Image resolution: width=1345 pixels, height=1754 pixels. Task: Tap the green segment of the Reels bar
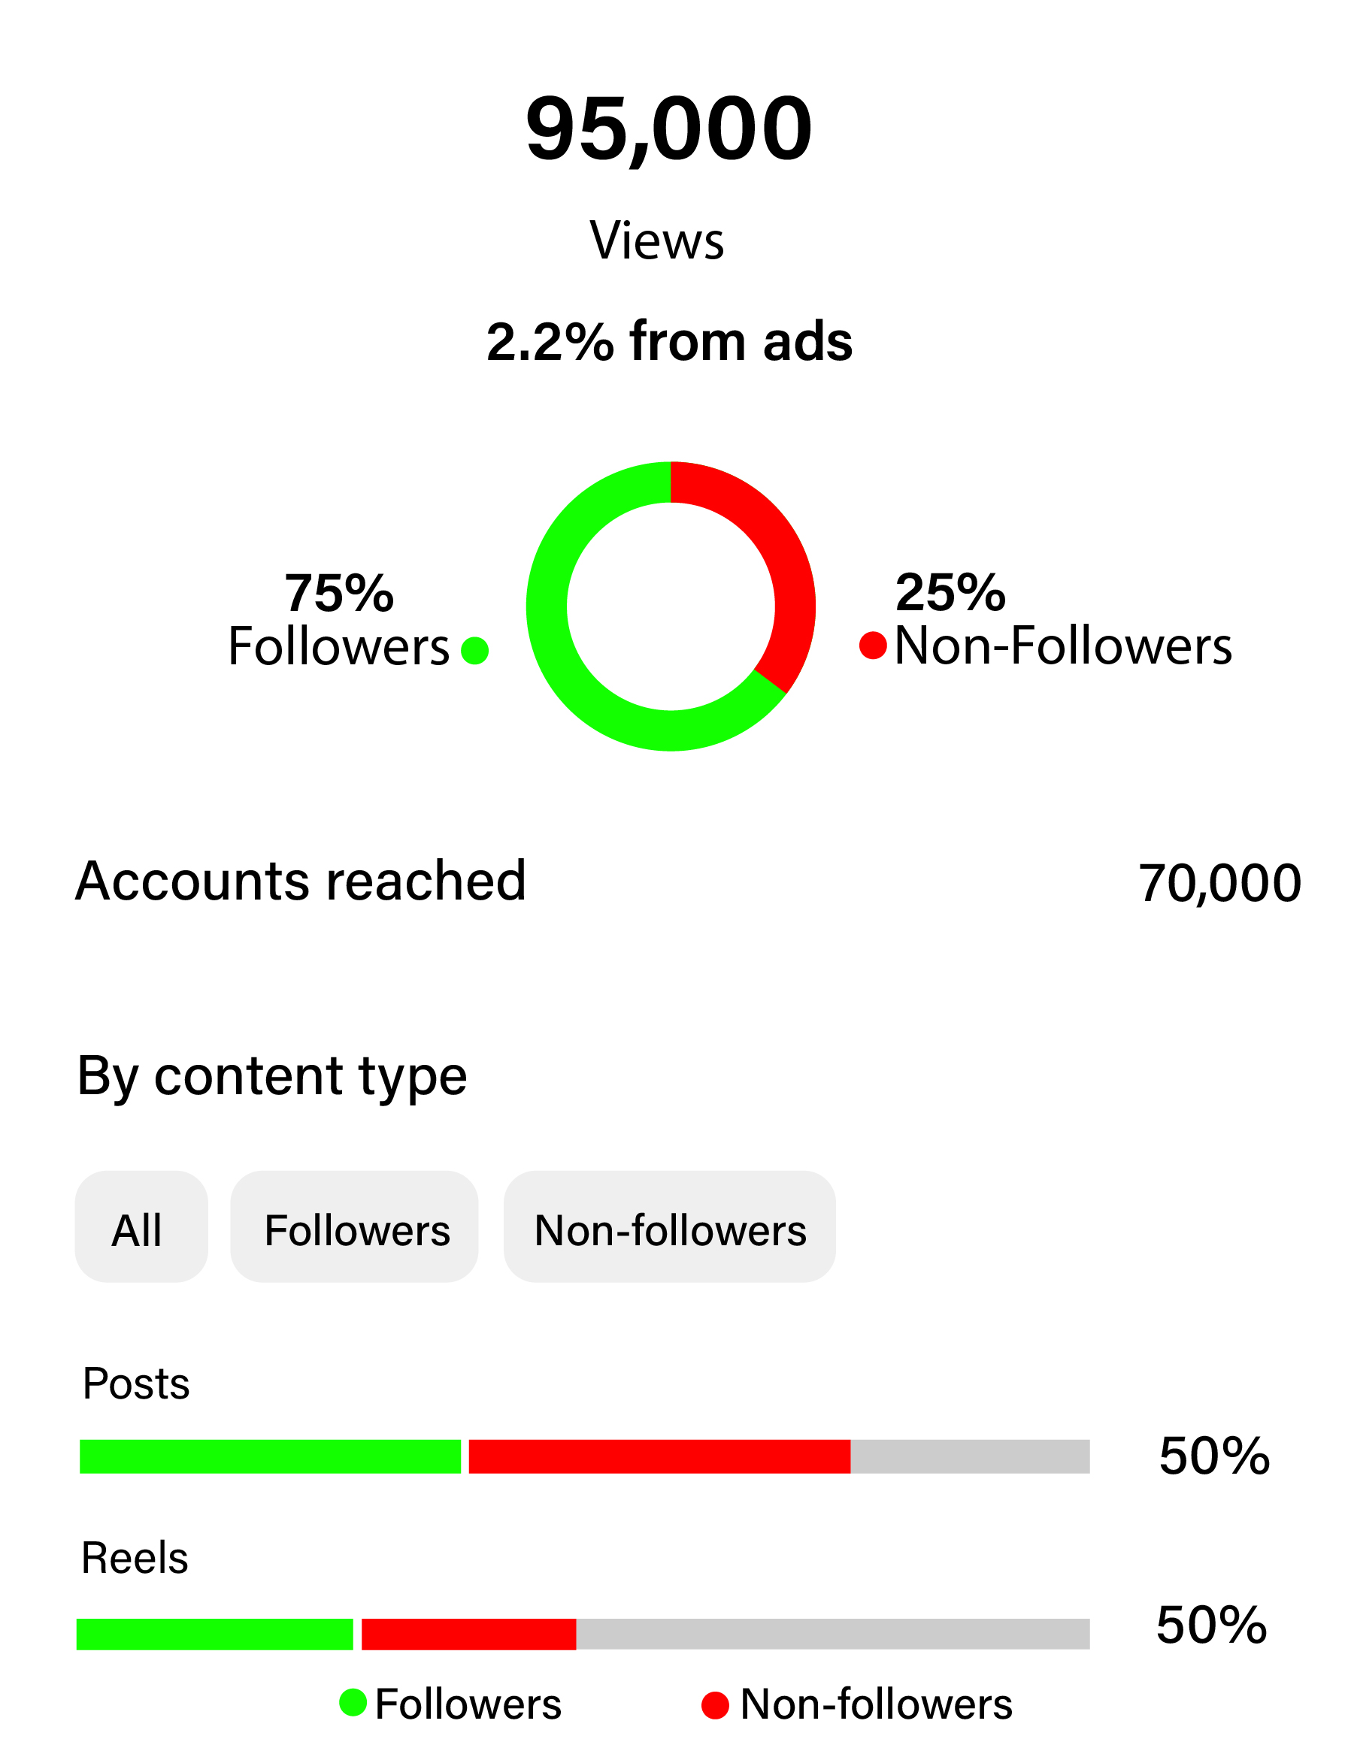click(214, 1634)
